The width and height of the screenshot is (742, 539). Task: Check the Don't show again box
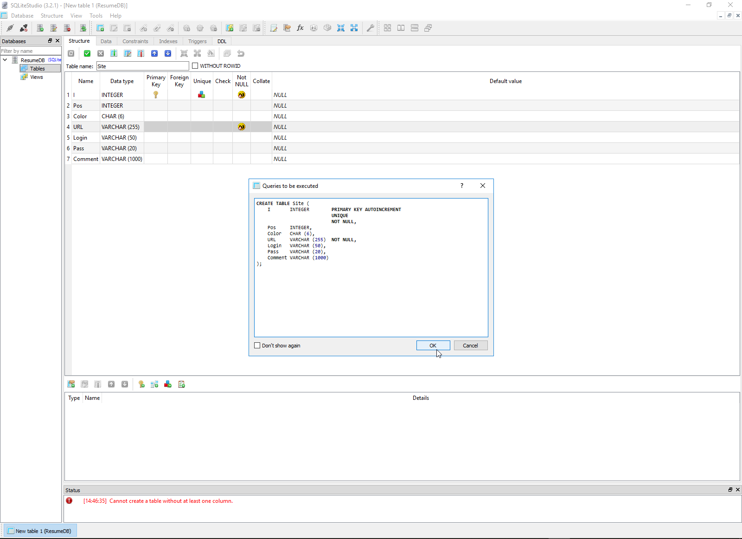(x=257, y=346)
